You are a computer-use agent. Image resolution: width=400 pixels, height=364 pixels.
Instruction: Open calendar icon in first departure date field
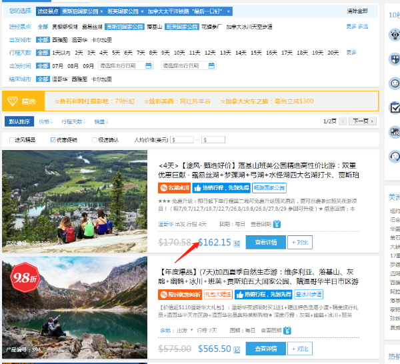point(148,65)
